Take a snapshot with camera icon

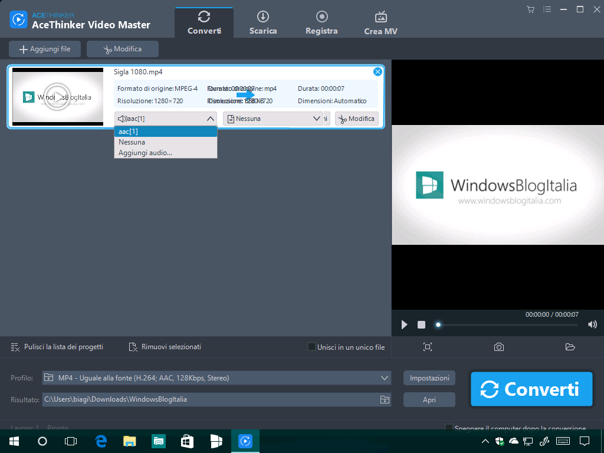click(499, 347)
